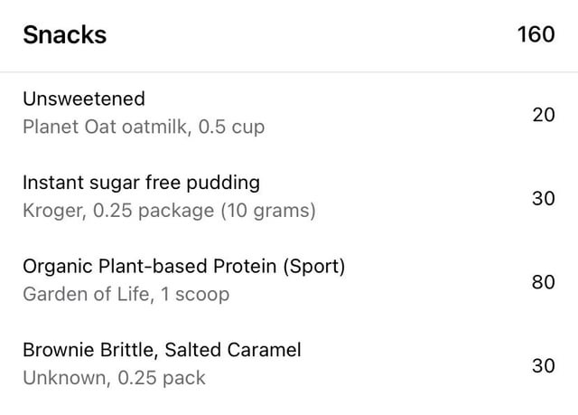The height and width of the screenshot is (415, 578).
Task: Click the Brownie Brittle 30 calorie value
Action: 544,366
